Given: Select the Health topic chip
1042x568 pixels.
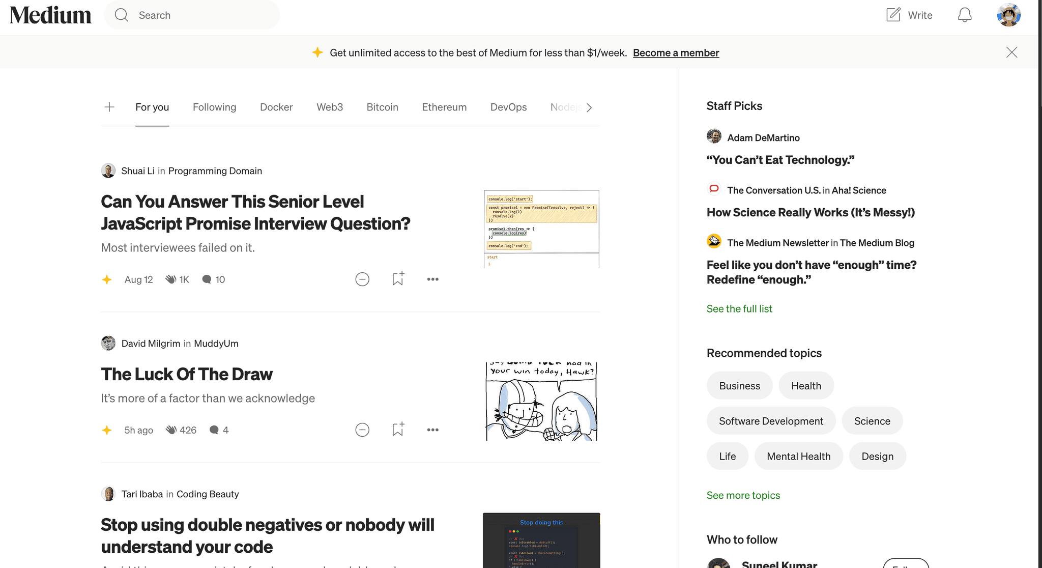Looking at the screenshot, I should pyautogui.click(x=806, y=385).
